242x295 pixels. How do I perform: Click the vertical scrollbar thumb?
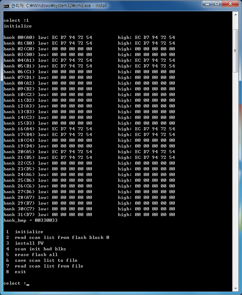click(236, 51)
